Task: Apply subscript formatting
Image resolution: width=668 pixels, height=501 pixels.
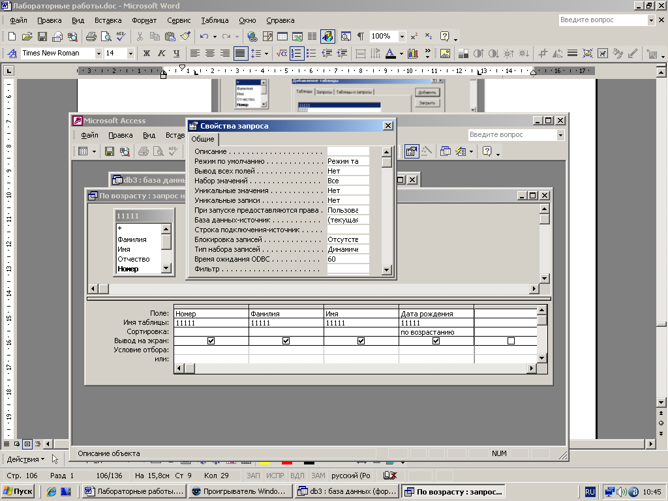Action: (429, 37)
